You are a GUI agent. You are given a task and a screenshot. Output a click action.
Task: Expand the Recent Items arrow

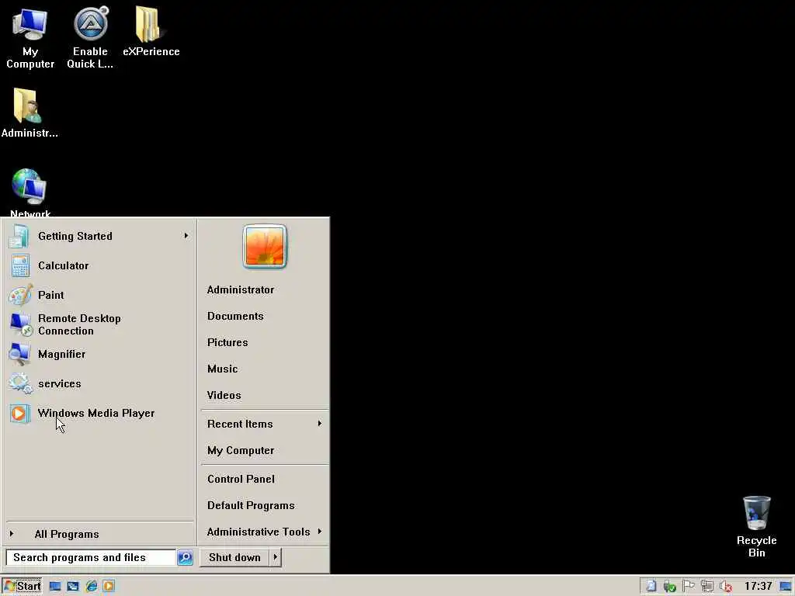319,424
